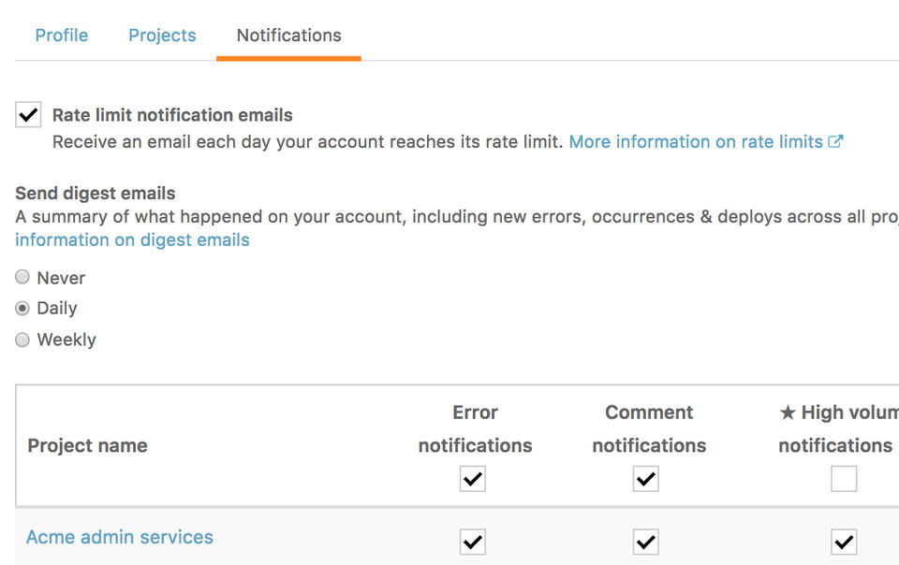Click the external link icon after rate limits

pos(835,142)
